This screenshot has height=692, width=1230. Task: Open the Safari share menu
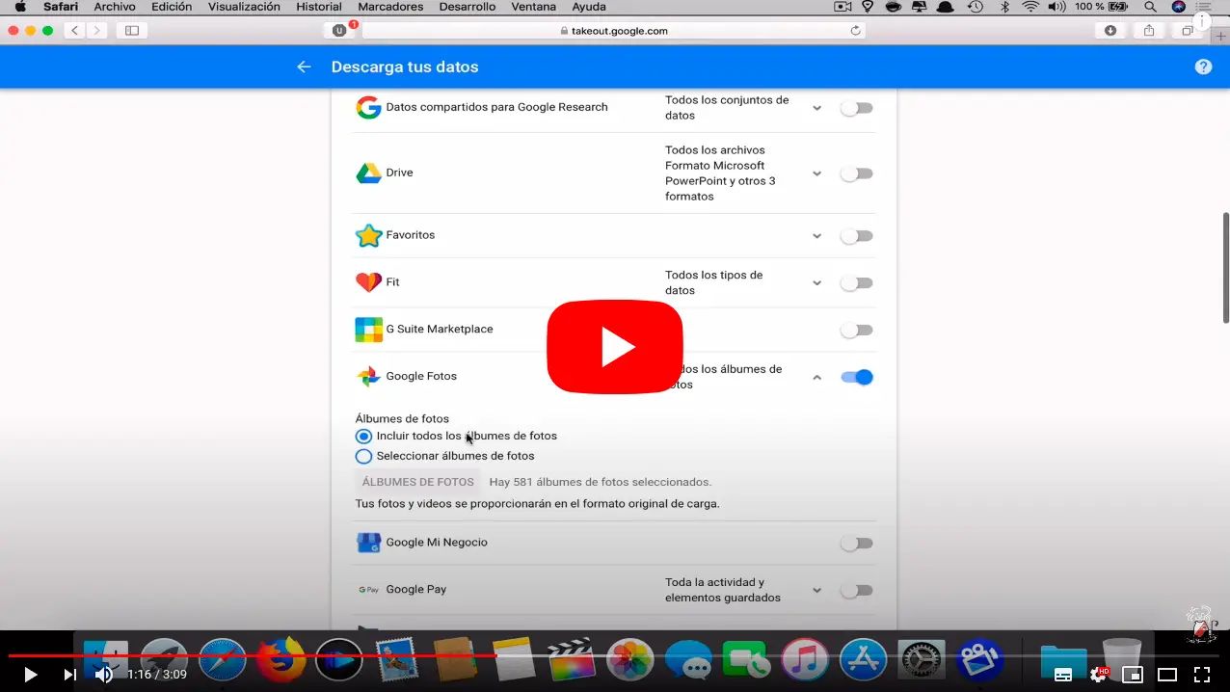pos(1149,31)
